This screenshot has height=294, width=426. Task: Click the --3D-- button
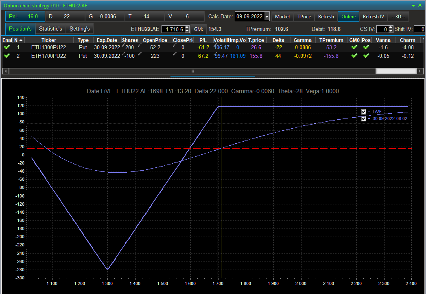point(398,17)
